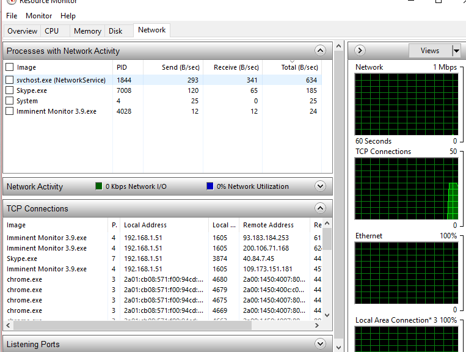Screen dimensions: 466x352
Task: Select svchost.exe process name in list
Action: point(61,80)
